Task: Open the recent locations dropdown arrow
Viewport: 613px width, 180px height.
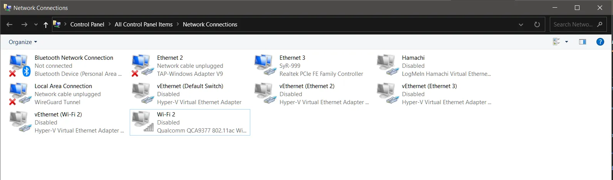Action: pos(36,25)
